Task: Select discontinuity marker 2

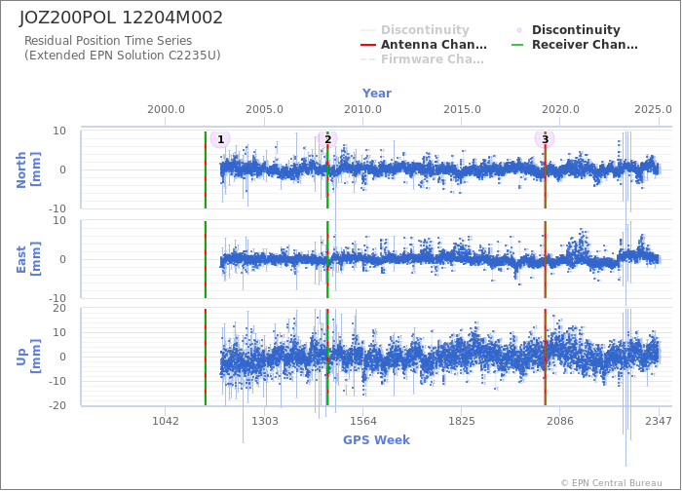Action: click(327, 139)
